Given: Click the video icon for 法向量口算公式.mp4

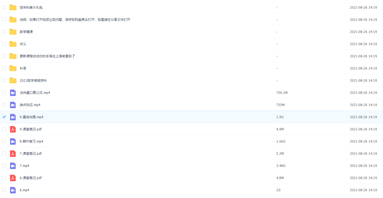Looking at the screenshot, I should click(x=13, y=93).
